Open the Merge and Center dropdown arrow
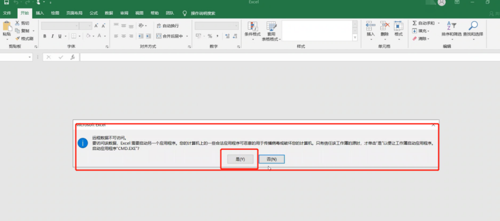The height and width of the screenshot is (221, 500). pos(187,36)
